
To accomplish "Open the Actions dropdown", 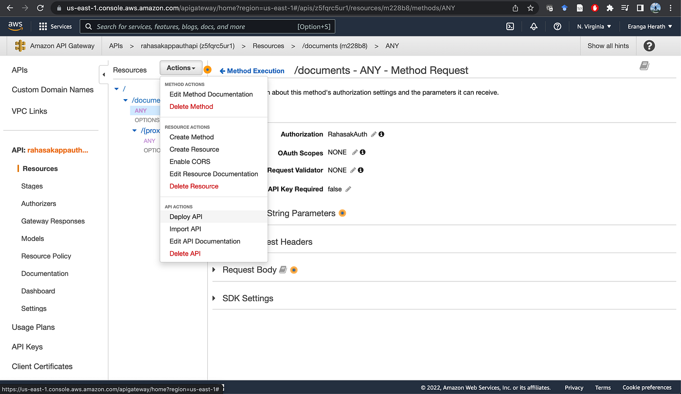I will point(180,68).
